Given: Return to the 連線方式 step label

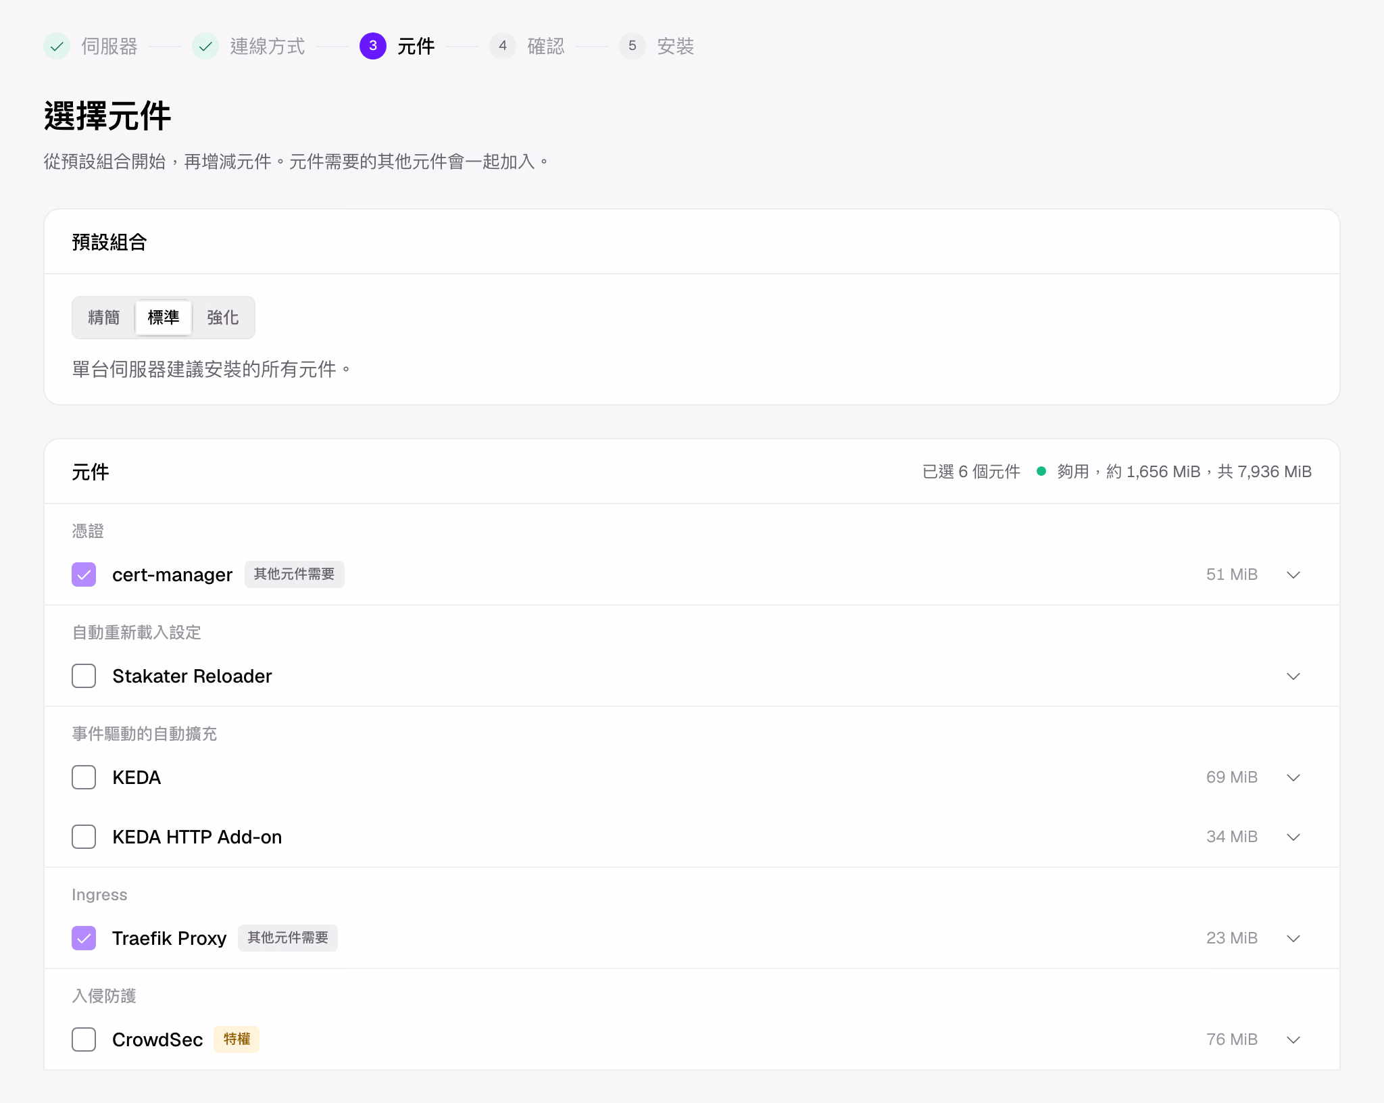Looking at the screenshot, I should pyautogui.click(x=268, y=46).
